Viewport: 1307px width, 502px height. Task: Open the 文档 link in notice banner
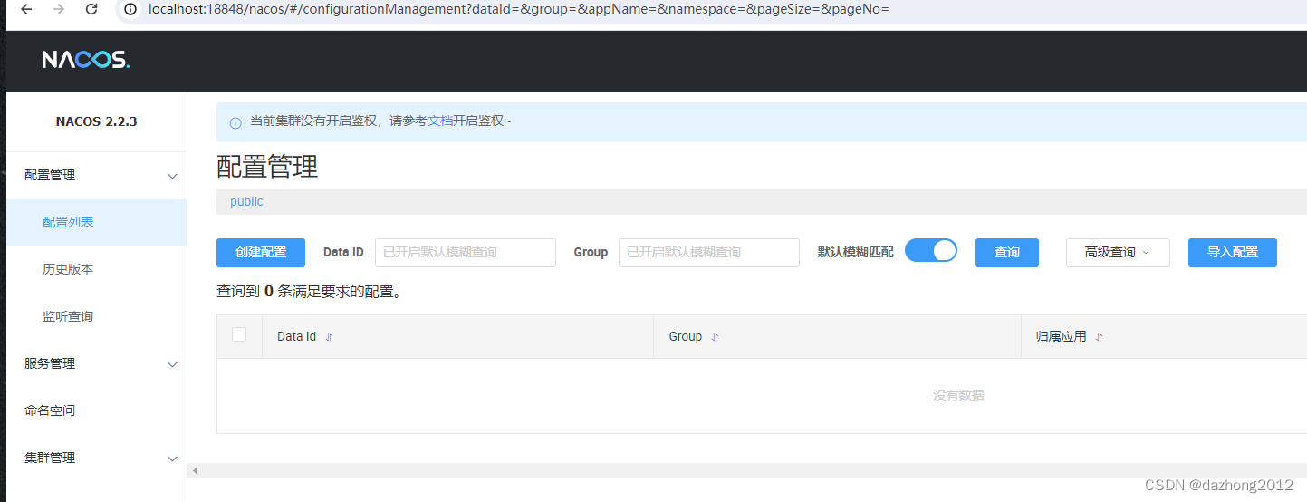(x=439, y=121)
